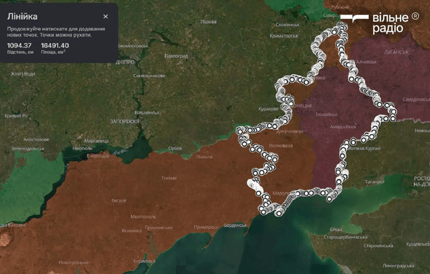
Task: Click the ЗАПОРІЖЖЯ city label
Action: (124, 121)
